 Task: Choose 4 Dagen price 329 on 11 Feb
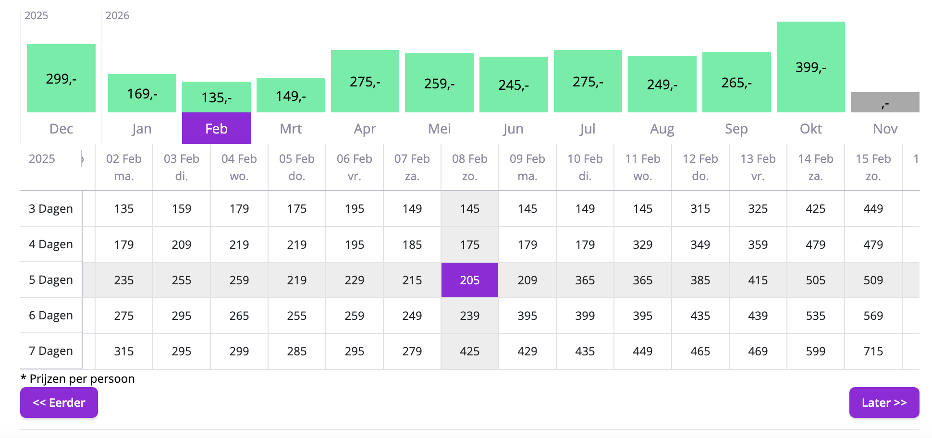(642, 244)
